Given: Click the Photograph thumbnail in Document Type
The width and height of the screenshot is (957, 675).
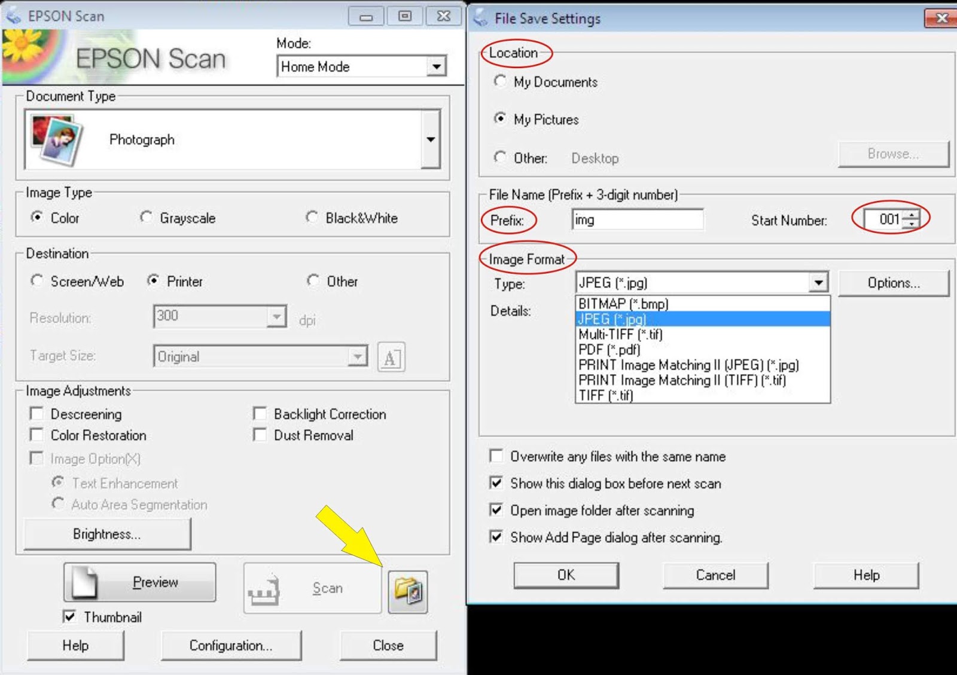Looking at the screenshot, I should [x=57, y=139].
